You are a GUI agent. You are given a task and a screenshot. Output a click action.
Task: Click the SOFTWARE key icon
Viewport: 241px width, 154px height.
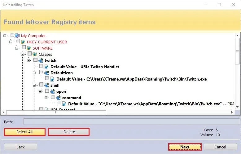[x=29, y=48]
